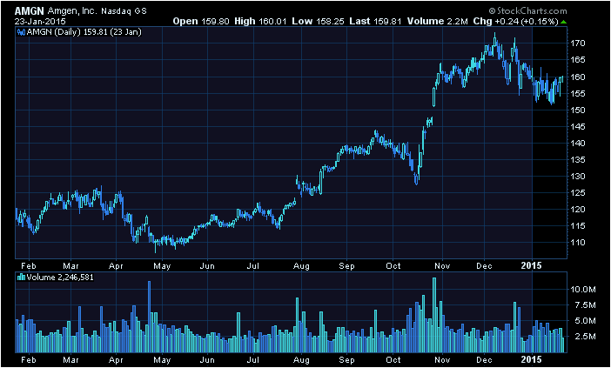
Task: Click the 135 price axis label
Action: coord(578,160)
